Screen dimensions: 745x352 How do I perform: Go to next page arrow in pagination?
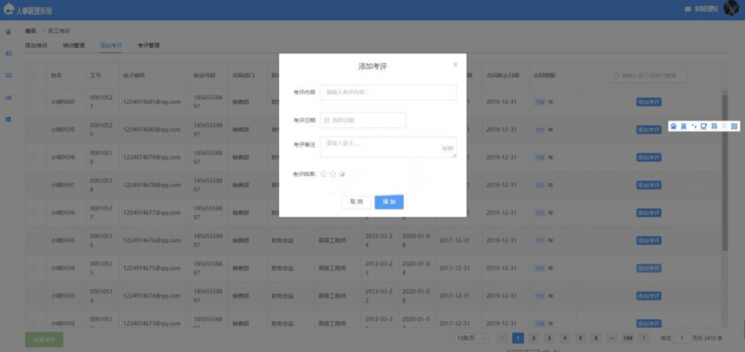coord(643,338)
